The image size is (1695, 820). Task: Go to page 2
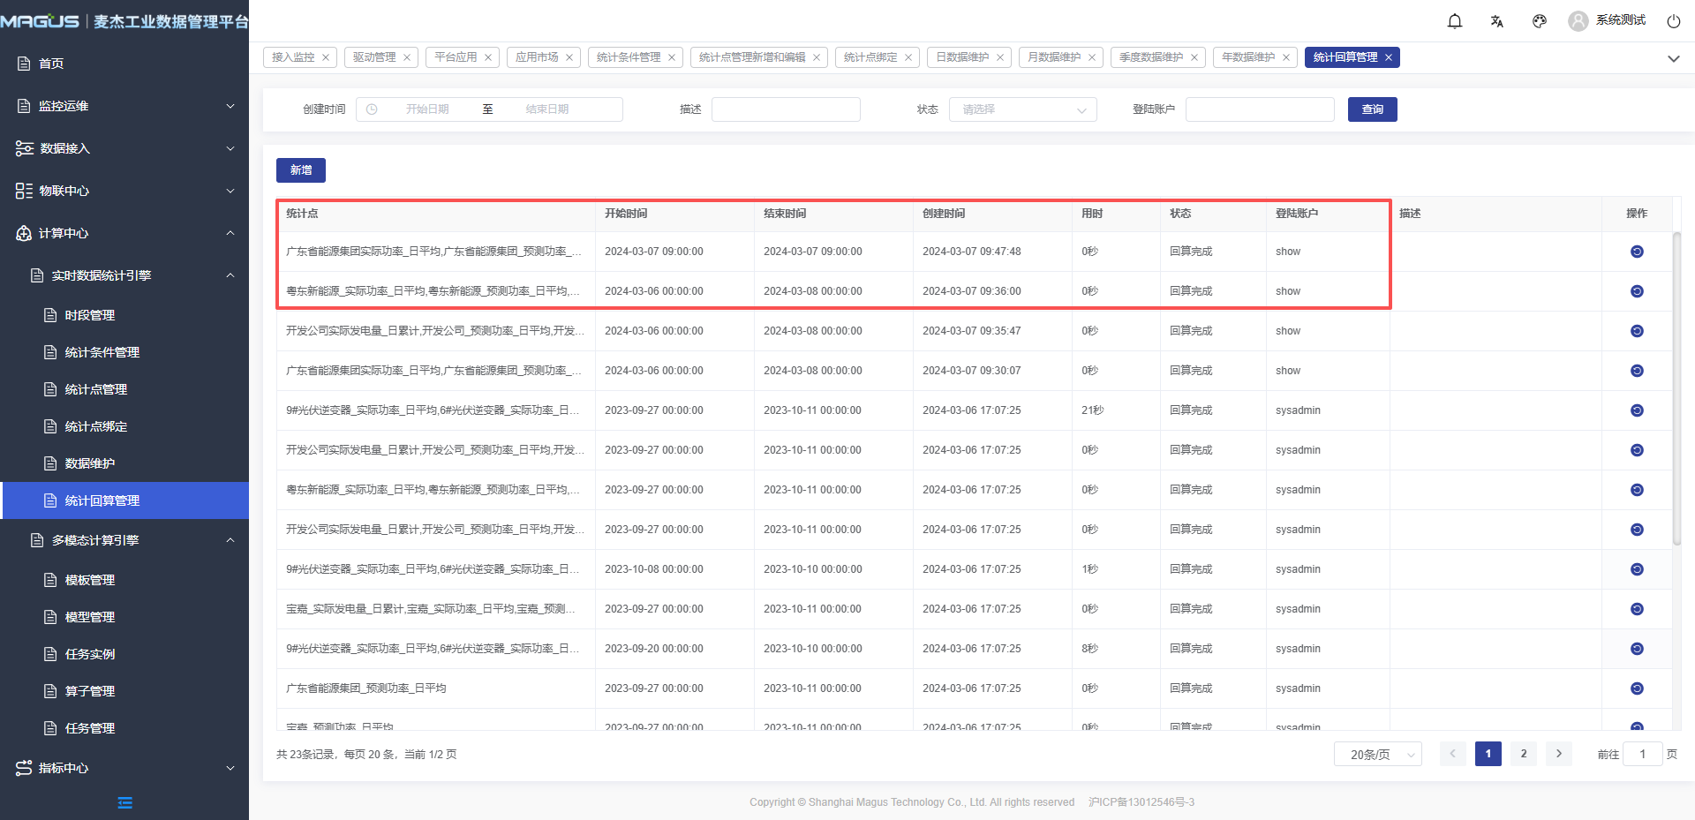point(1523,754)
